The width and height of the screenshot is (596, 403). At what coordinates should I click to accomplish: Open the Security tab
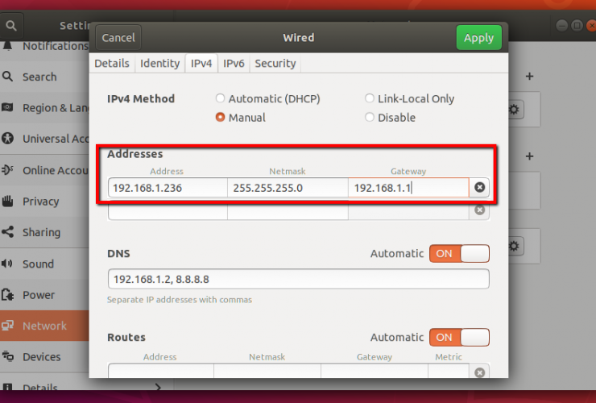(x=275, y=64)
